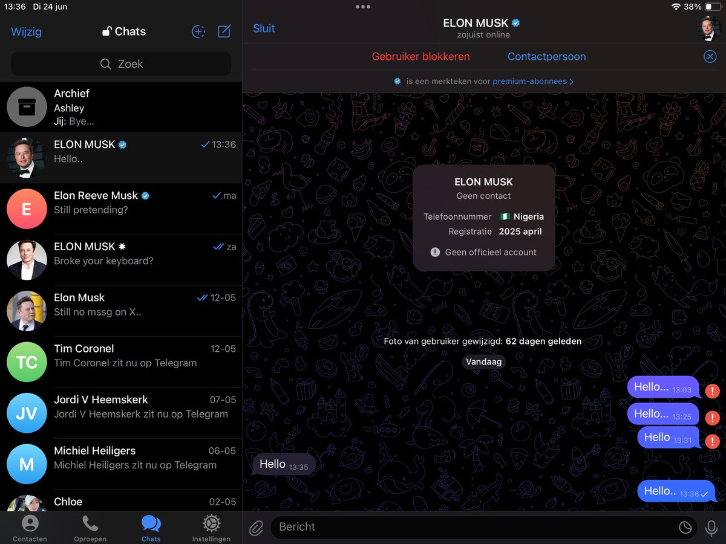
Task: Tap the E avatar of Elon Reeve Musk
Action: 27,209
